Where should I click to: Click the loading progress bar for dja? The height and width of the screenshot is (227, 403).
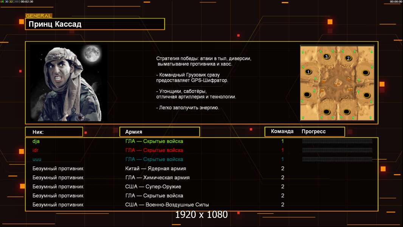(337, 141)
